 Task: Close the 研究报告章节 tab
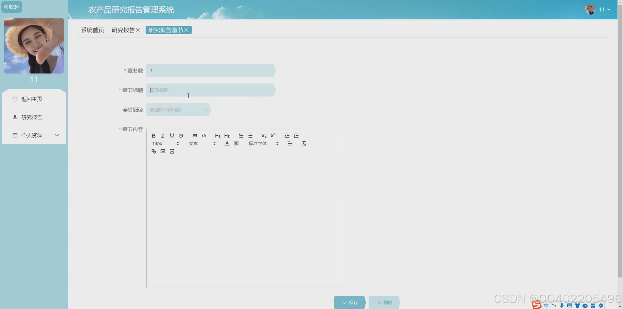pos(186,30)
